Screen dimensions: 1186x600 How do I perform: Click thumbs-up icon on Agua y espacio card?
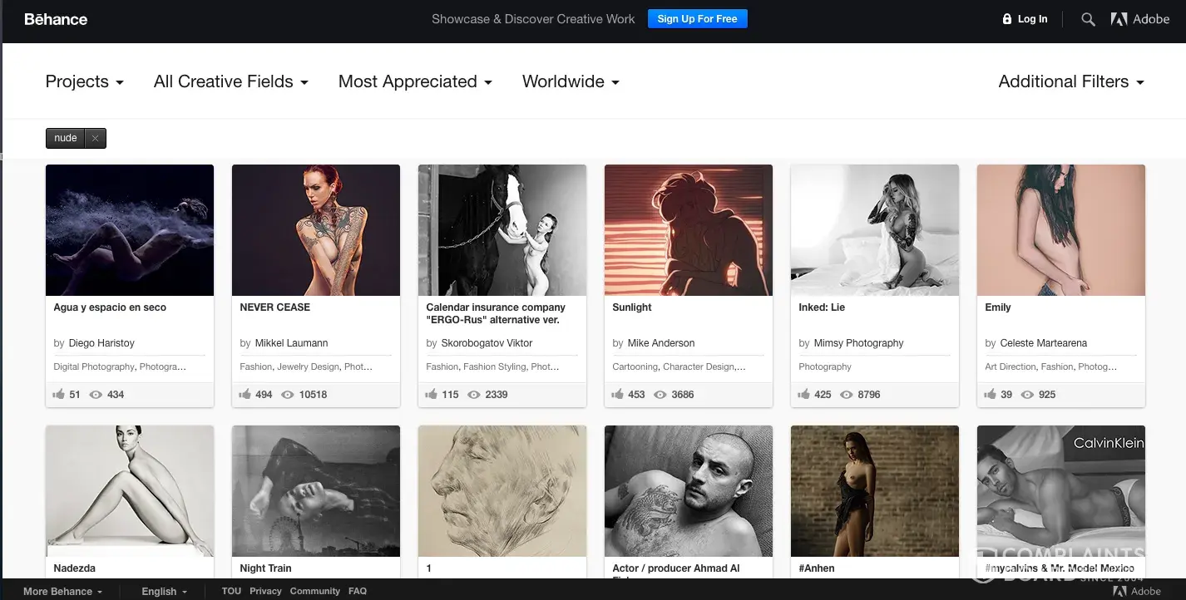pos(59,395)
